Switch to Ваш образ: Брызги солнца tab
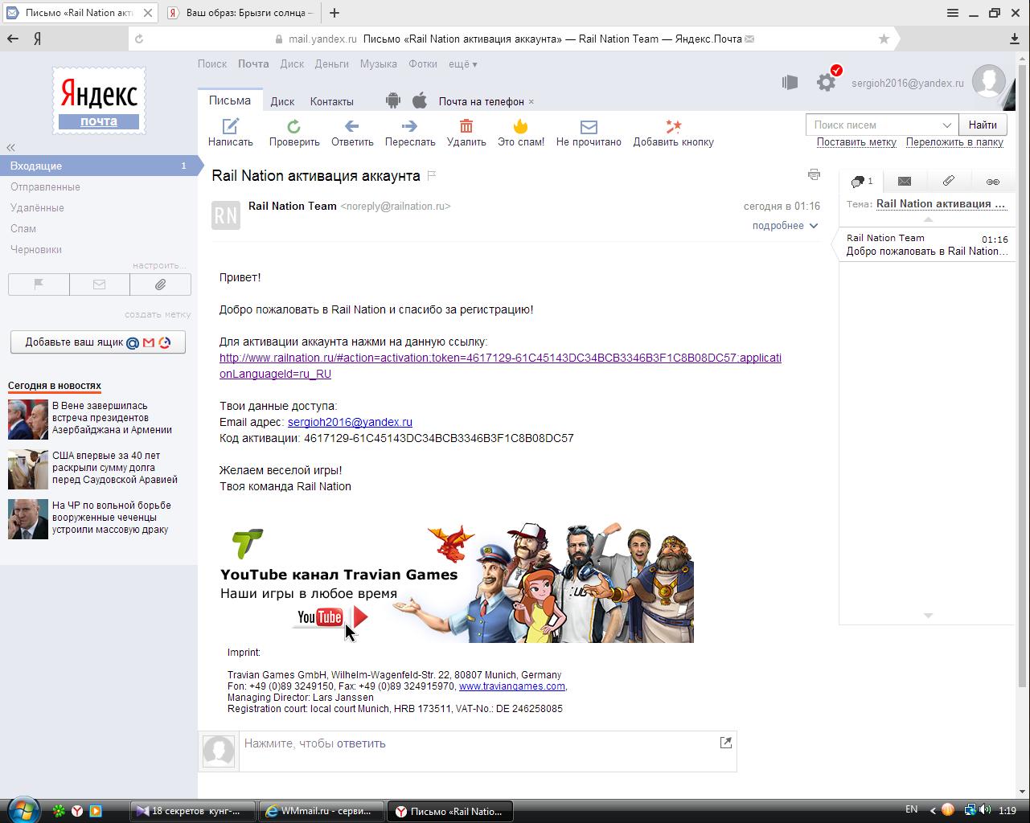 pos(241,13)
